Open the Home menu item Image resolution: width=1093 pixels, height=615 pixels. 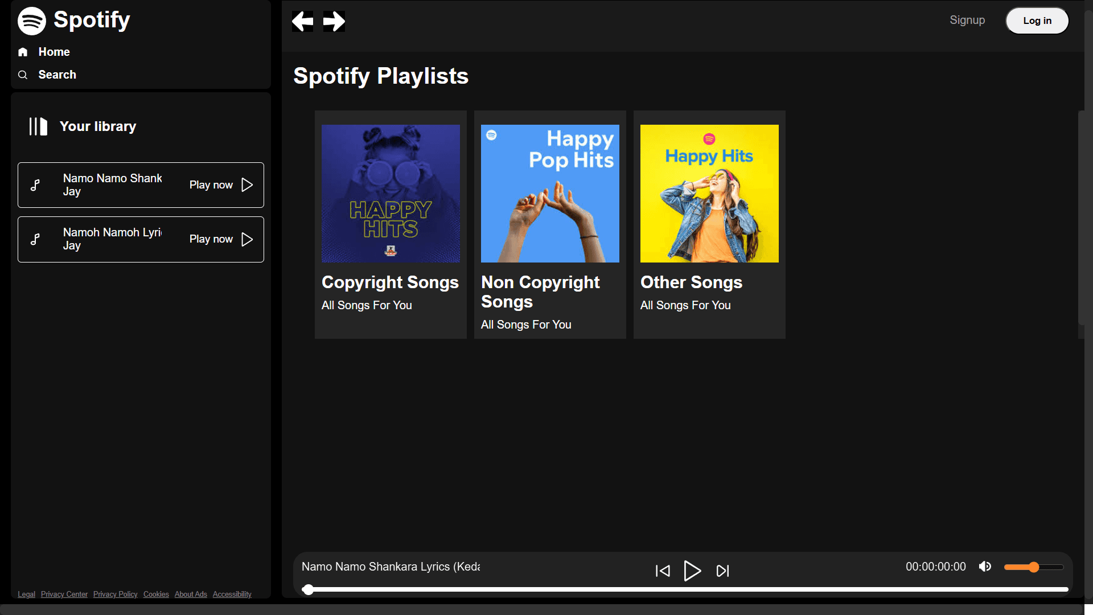click(54, 52)
